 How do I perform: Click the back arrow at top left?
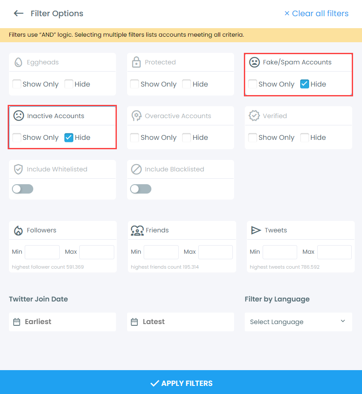pos(18,13)
